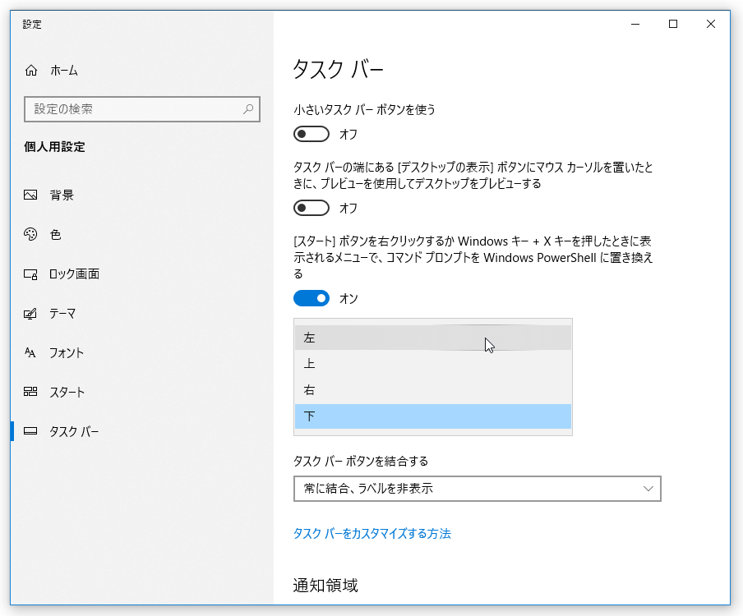Choose 左 in taskbar position list
Image resolution: width=743 pixels, height=616 pixels.
(432, 338)
